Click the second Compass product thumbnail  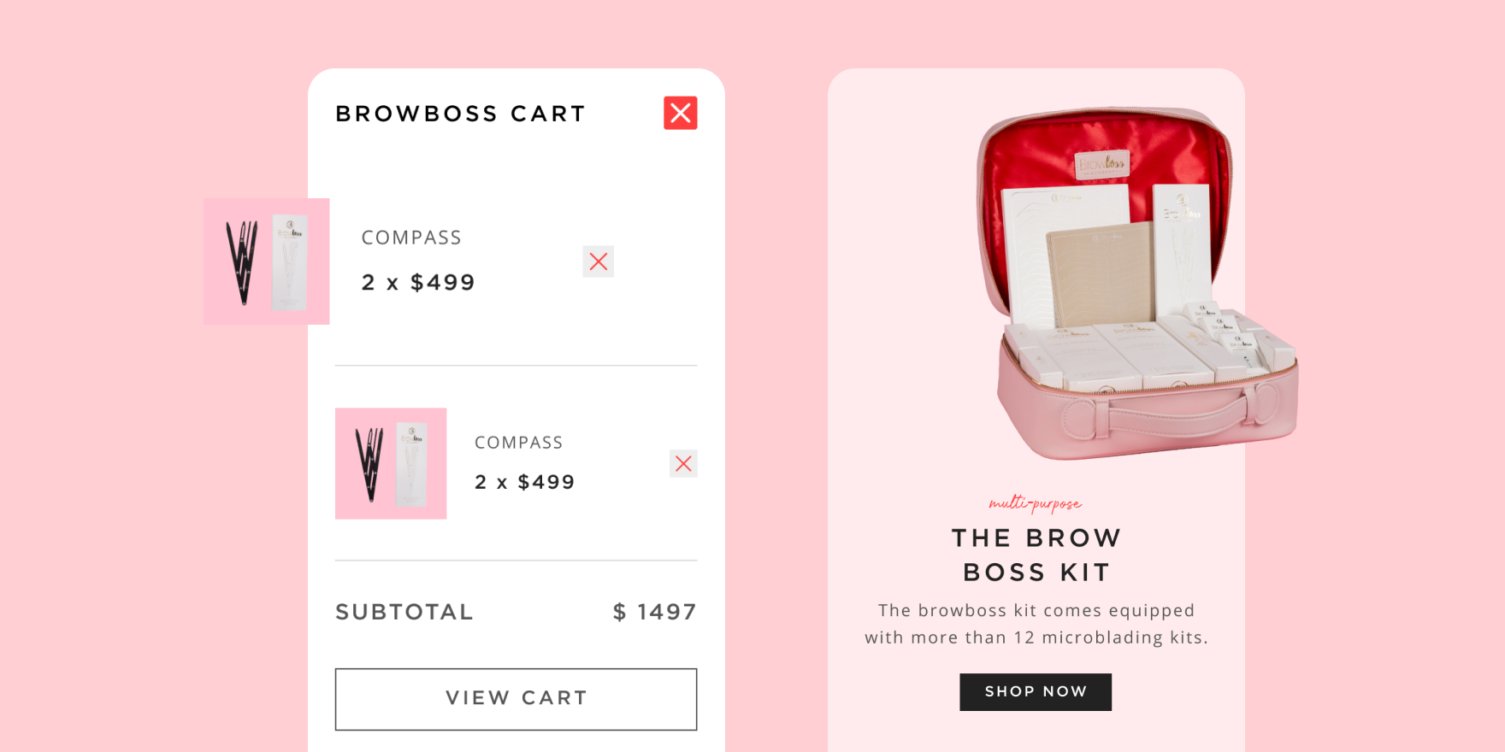point(391,463)
